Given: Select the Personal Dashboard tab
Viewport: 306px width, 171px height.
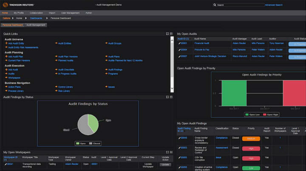Looking at the screenshot, I should [x=12, y=25].
